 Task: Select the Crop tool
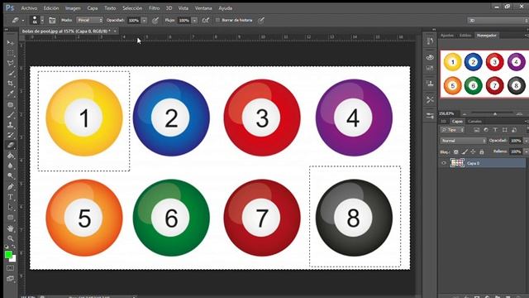[11, 84]
